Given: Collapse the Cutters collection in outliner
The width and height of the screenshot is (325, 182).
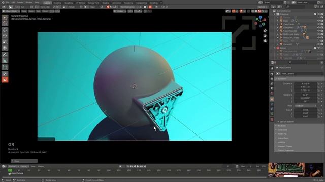Looking at the screenshot, I should [x=275, y=48].
